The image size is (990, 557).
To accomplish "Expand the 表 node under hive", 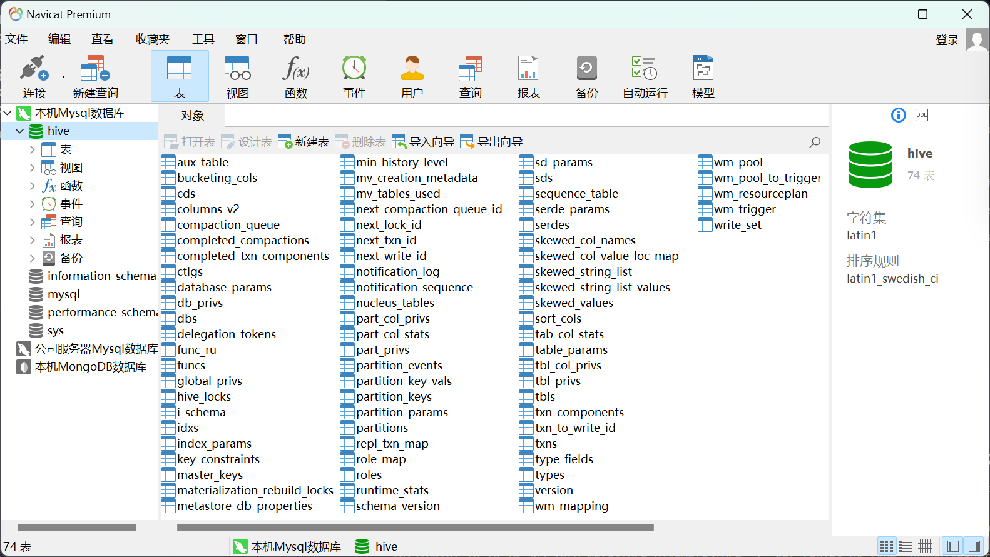I will pos(32,149).
